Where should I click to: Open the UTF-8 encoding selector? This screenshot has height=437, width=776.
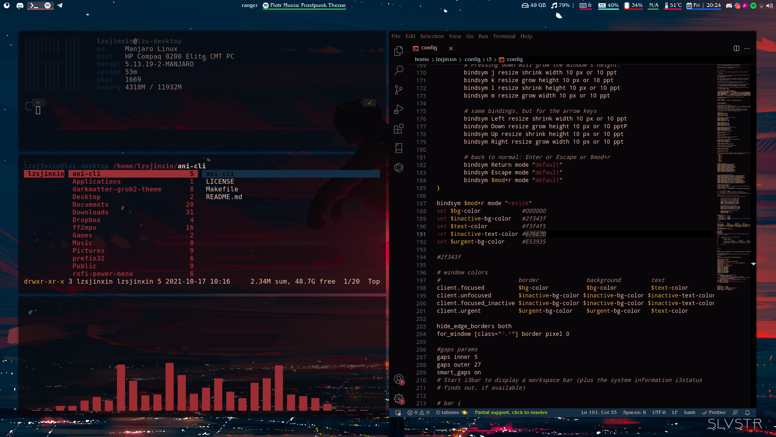point(659,412)
